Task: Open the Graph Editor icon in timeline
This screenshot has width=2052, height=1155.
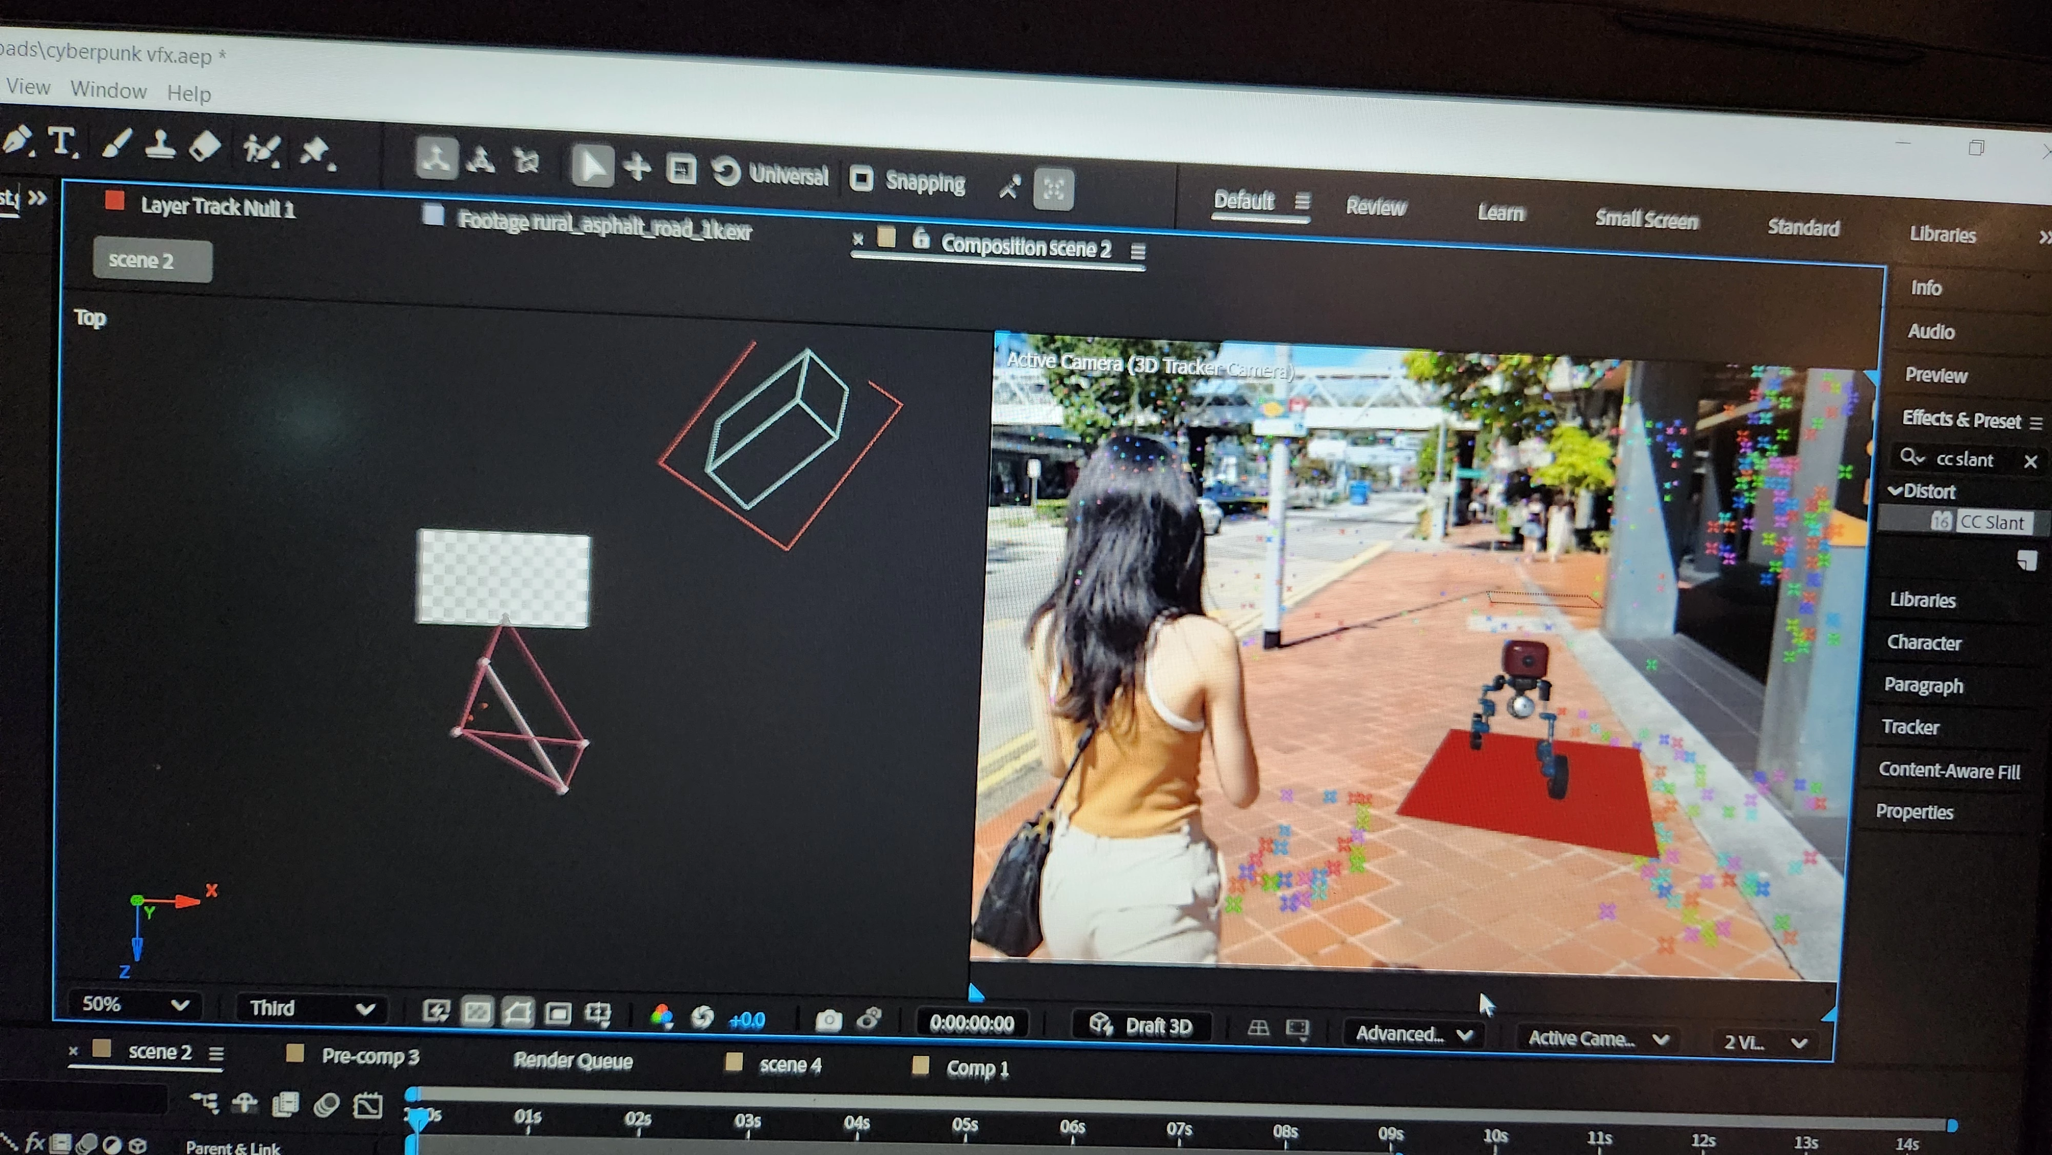Action: 368,1106
